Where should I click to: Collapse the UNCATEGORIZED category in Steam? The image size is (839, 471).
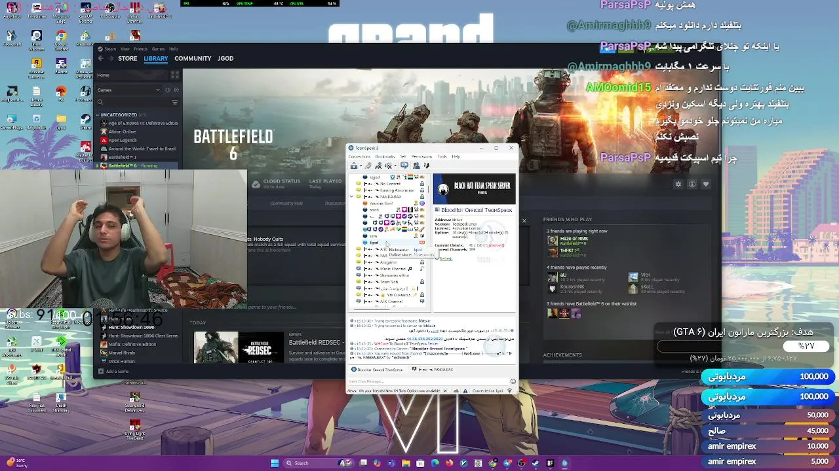tap(97, 115)
